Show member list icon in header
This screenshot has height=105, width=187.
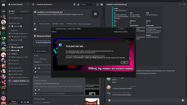[x=78, y=5]
